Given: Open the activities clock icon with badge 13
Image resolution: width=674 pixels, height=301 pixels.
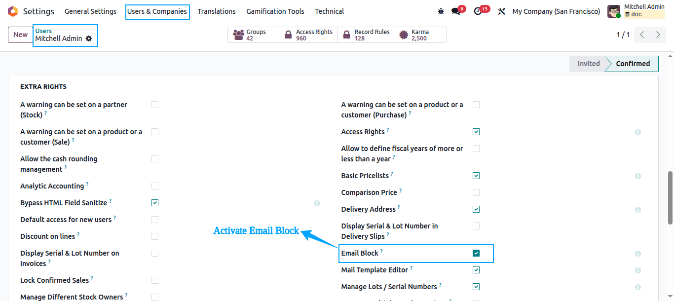Looking at the screenshot, I should [478, 11].
